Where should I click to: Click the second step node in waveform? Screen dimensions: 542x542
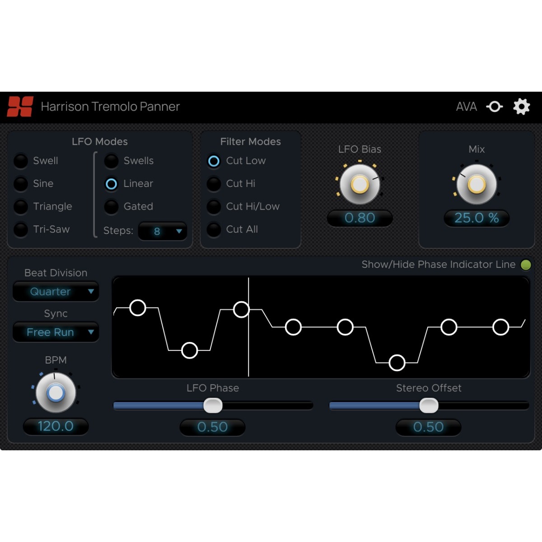tap(189, 350)
